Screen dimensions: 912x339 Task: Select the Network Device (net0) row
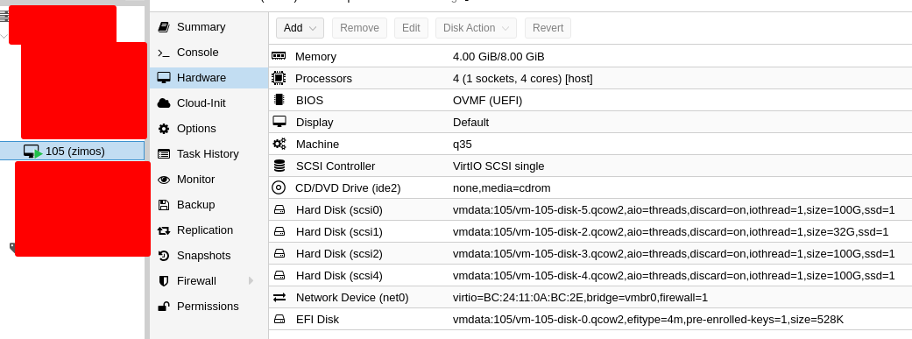coord(590,298)
